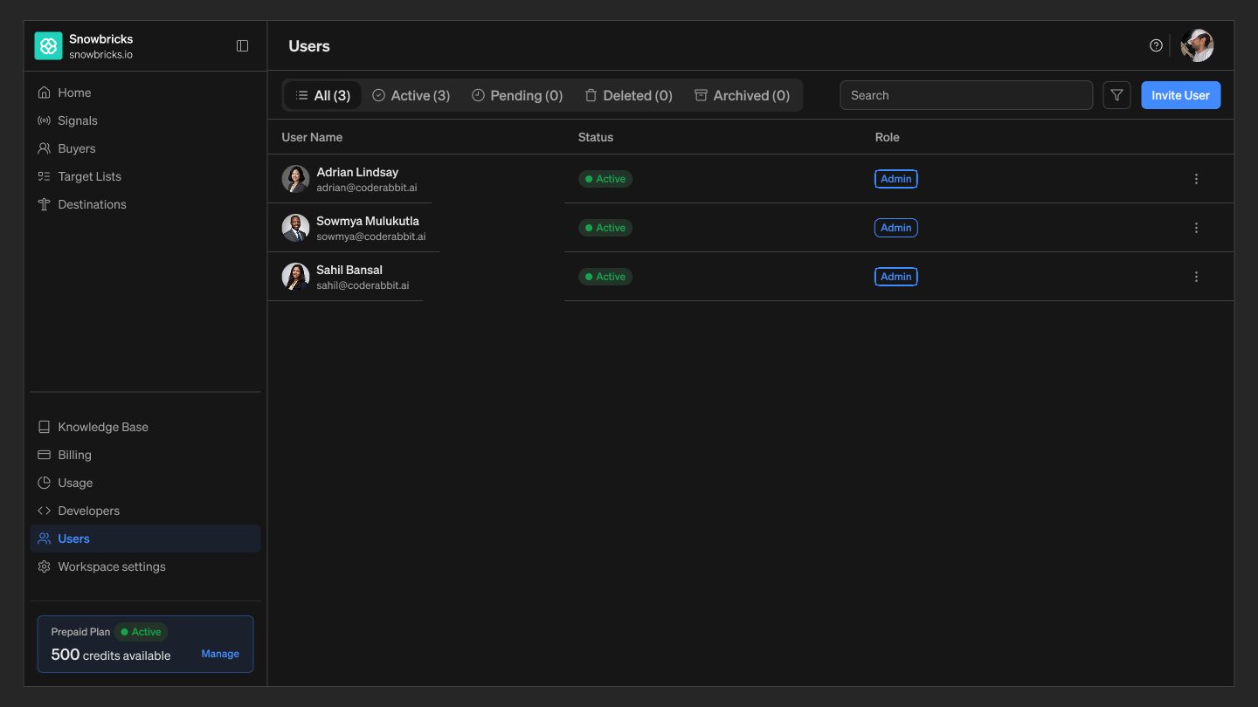Click the Active badge in Prepaid Plan card
The height and width of the screenshot is (707, 1258).
click(x=141, y=632)
